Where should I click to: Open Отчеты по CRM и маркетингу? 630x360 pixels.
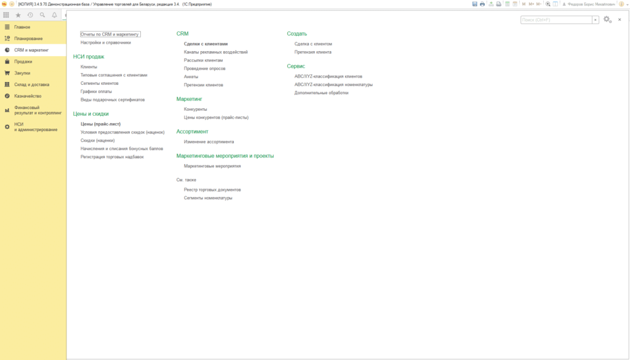tap(110, 34)
